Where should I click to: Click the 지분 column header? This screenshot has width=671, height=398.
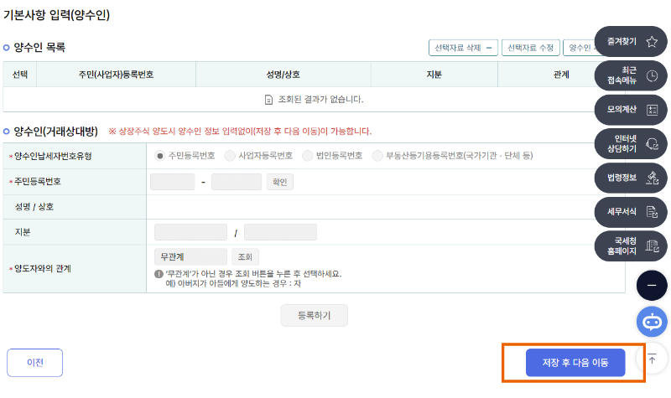(x=434, y=75)
